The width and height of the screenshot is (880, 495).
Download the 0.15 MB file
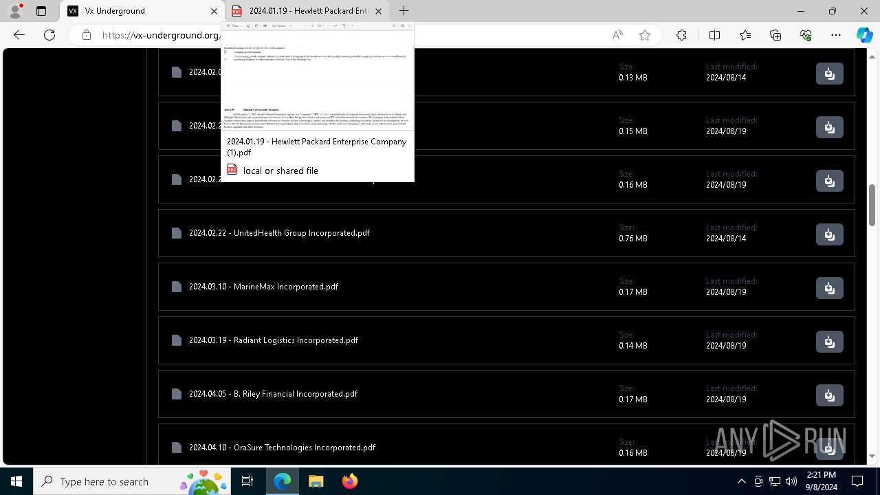coord(829,127)
